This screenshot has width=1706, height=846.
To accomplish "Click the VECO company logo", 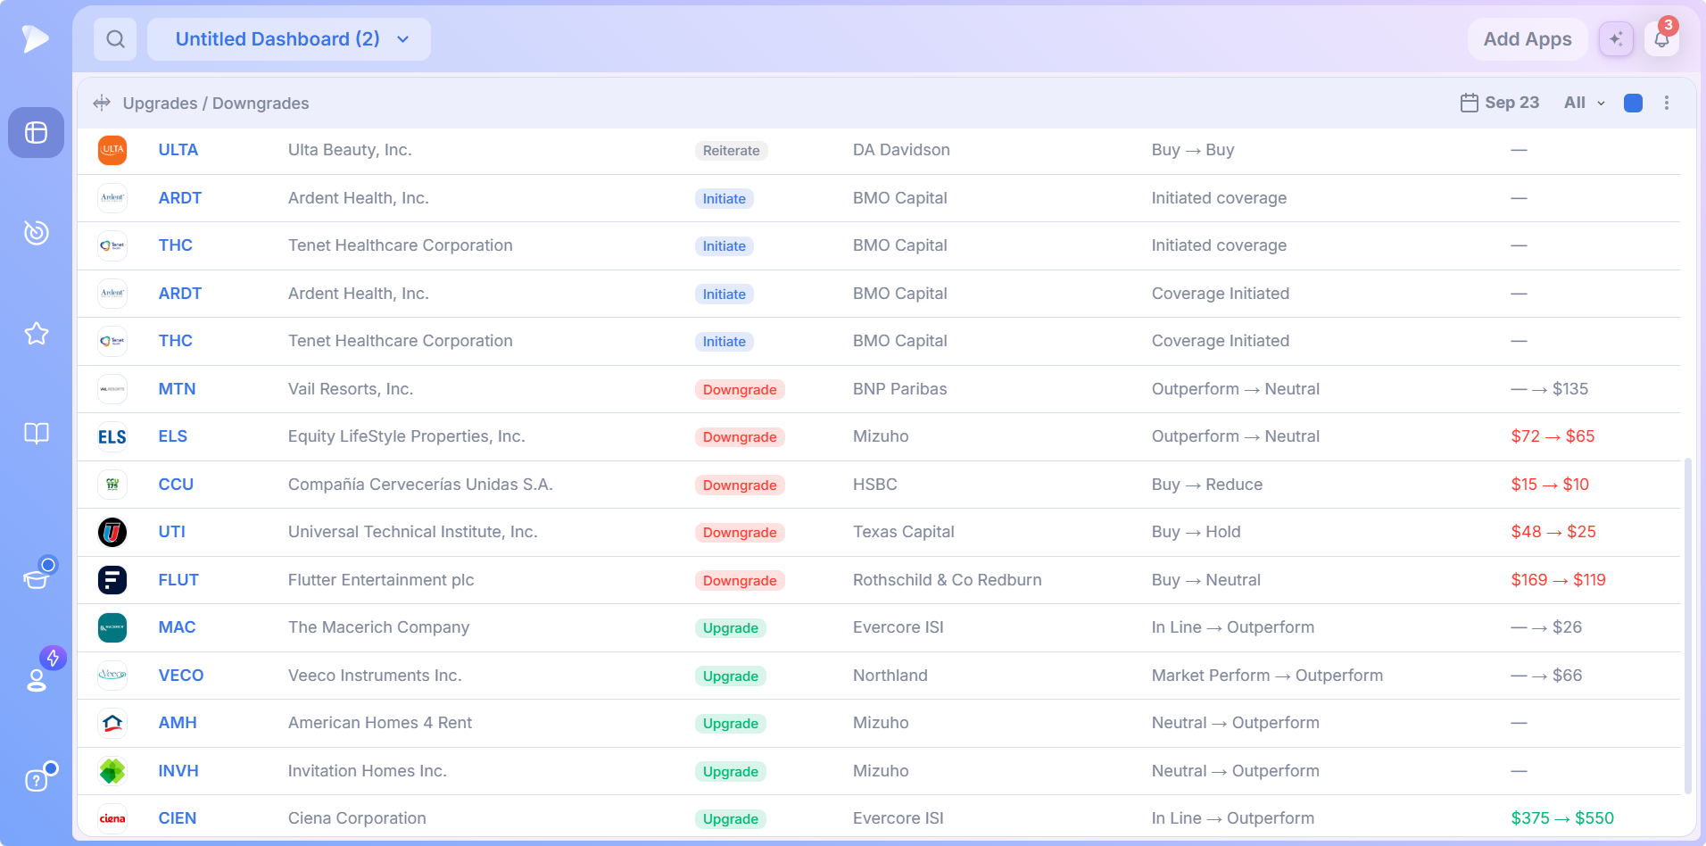I will (x=112, y=676).
